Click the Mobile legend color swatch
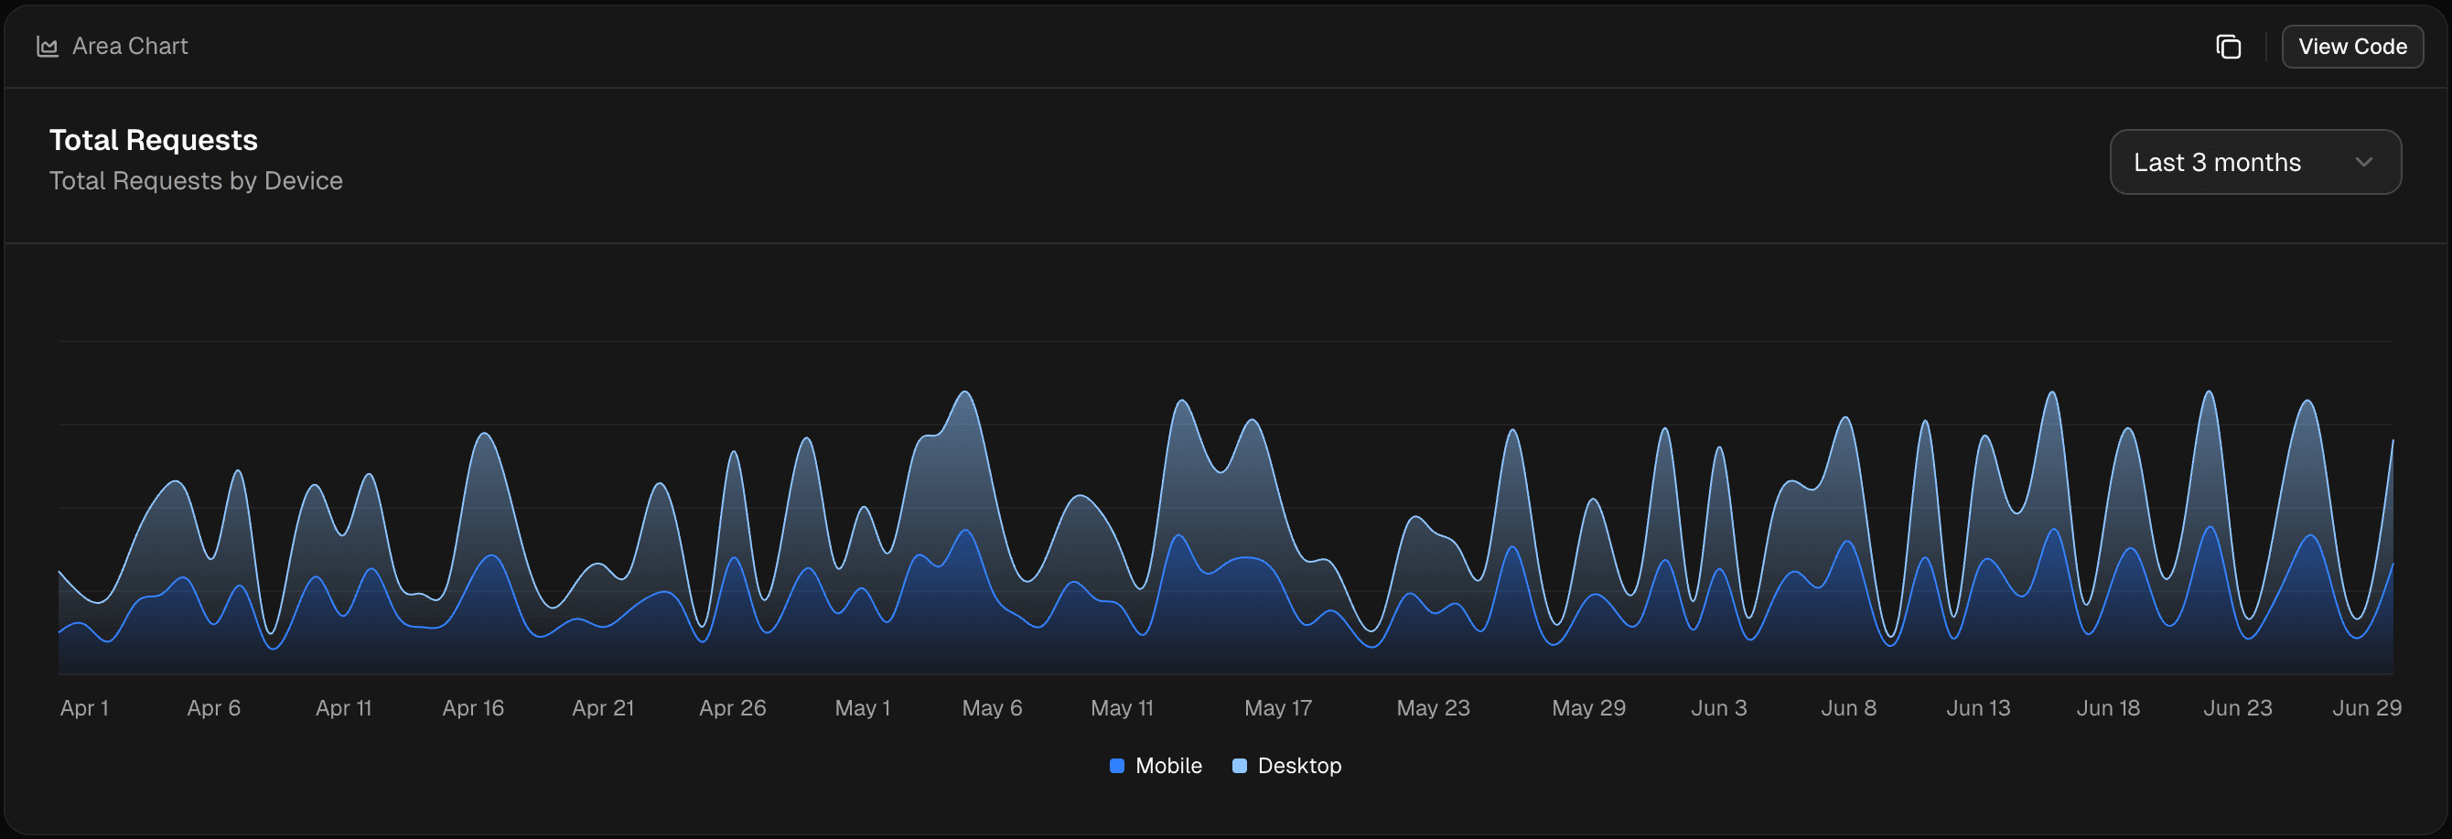The image size is (2452, 839). pyautogui.click(x=1116, y=766)
